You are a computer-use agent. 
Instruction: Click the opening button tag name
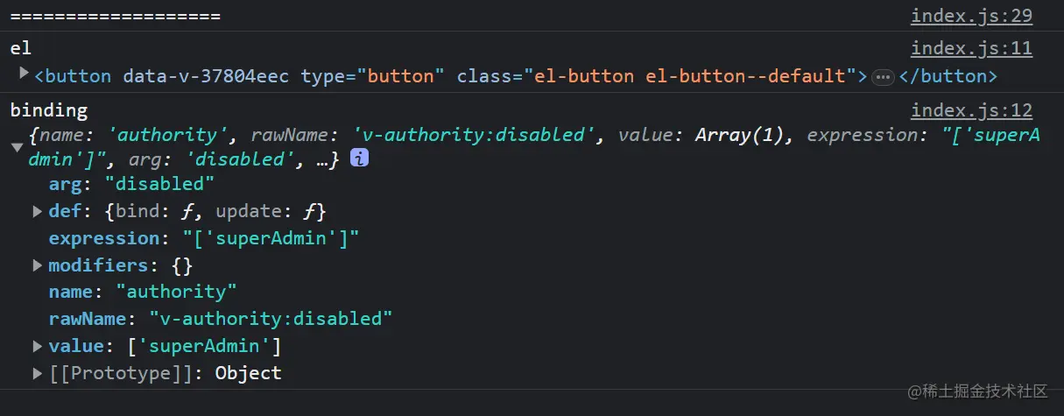(x=78, y=76)
